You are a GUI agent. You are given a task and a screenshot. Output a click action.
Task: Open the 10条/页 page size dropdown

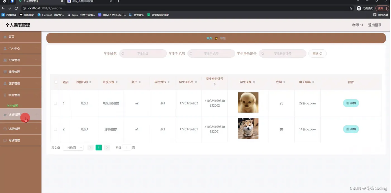tap(73, 148)
